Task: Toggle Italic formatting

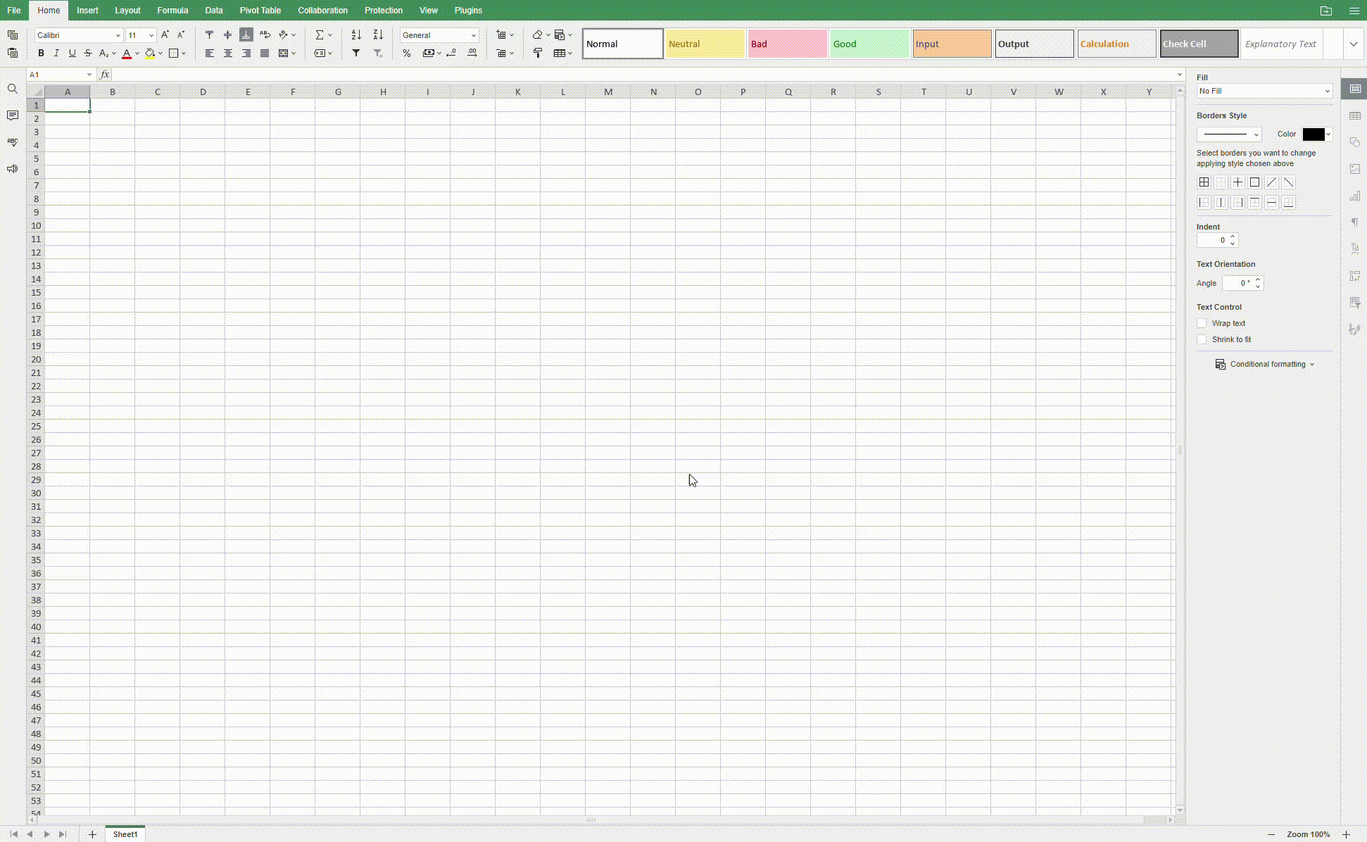Action: point(56,53)
